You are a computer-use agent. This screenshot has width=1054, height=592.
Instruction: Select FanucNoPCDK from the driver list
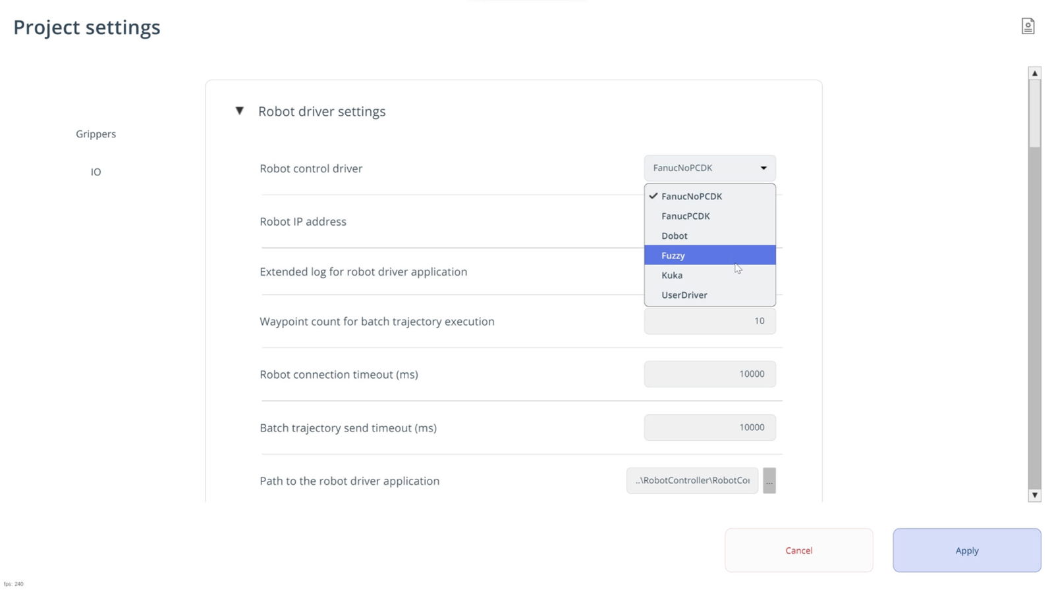(x=691, y=196)
